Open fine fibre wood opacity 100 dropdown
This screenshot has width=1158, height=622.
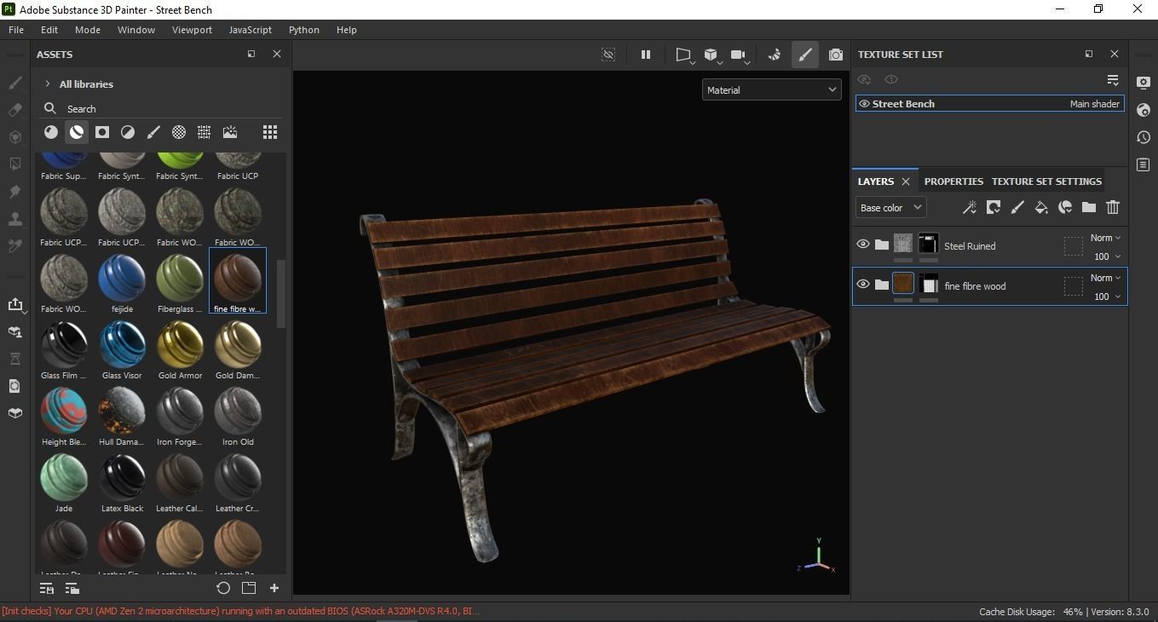1107,297
